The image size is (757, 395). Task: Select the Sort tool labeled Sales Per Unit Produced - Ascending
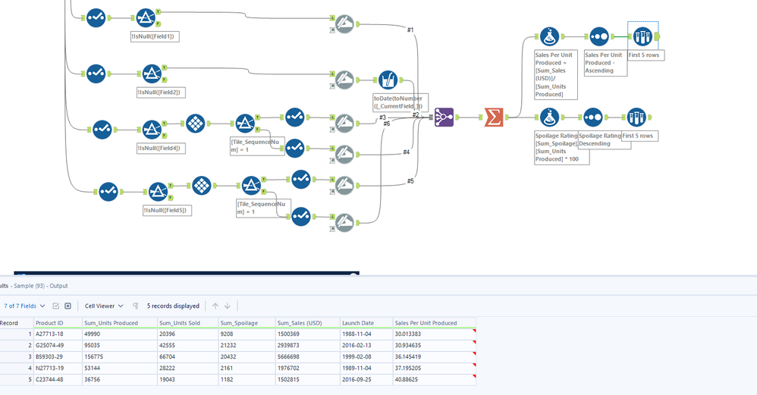[599, 36]
